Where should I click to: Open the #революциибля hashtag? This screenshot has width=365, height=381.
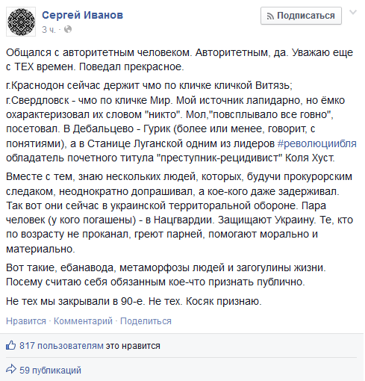(x=316, y=143)
